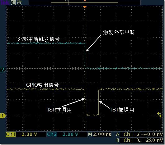Viewport: 165px width, 145px height.
Task: Click the rising edge trigger slope symbol
Action: (139, 134)
